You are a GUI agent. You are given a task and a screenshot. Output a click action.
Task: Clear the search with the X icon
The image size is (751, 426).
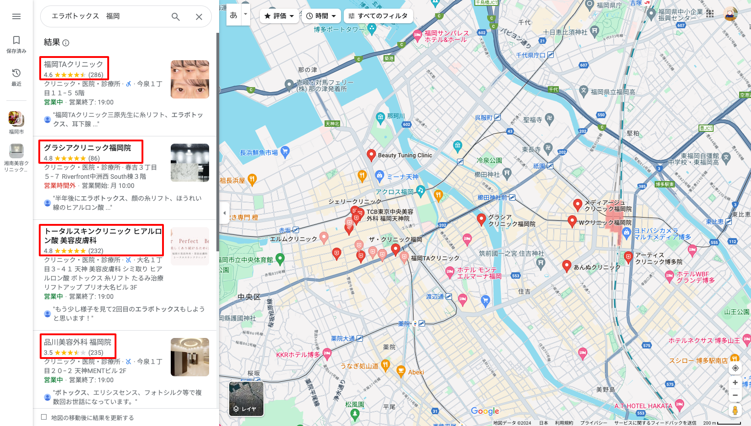coord(199,17)
